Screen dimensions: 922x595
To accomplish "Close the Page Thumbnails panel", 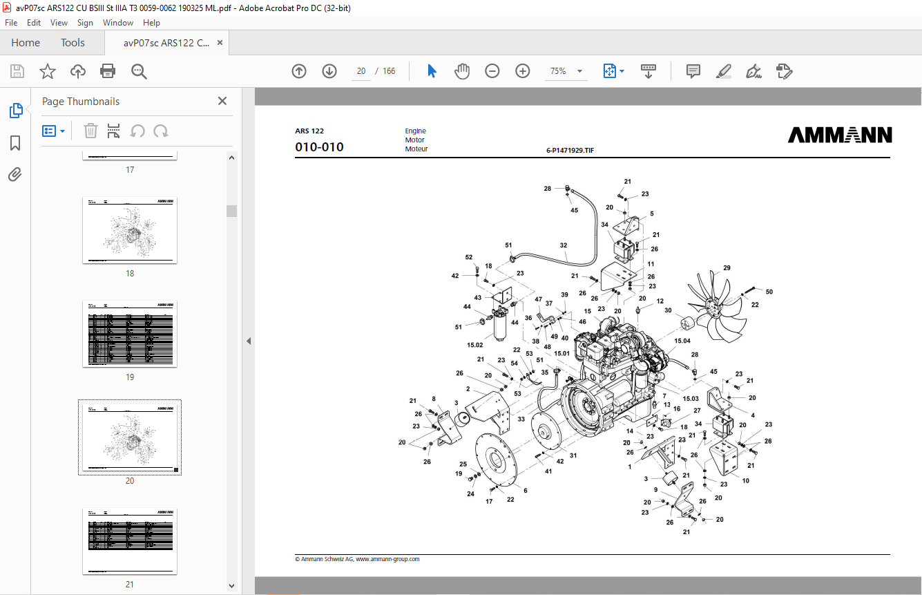I will click(222, 101).
